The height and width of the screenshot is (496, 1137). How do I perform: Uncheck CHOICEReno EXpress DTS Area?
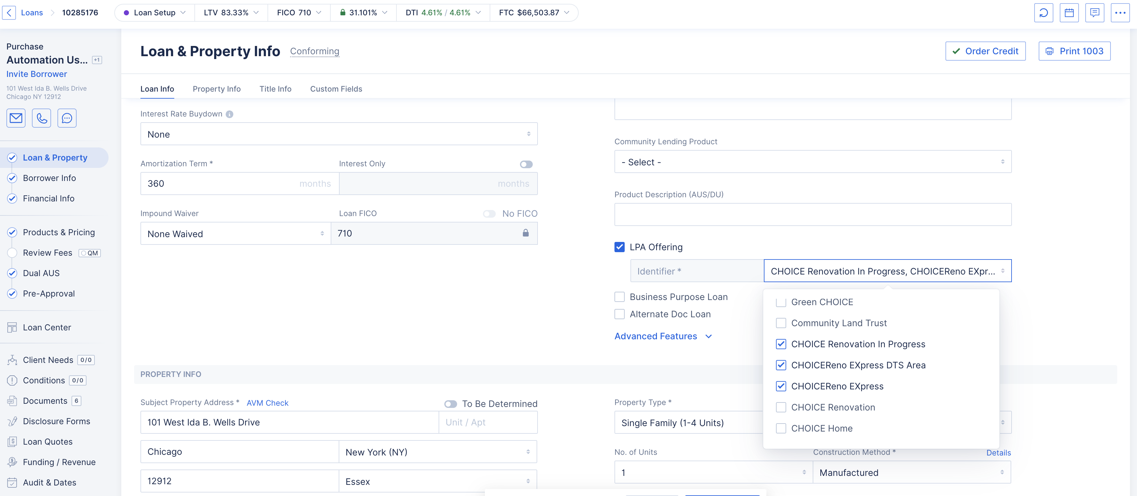781,365
